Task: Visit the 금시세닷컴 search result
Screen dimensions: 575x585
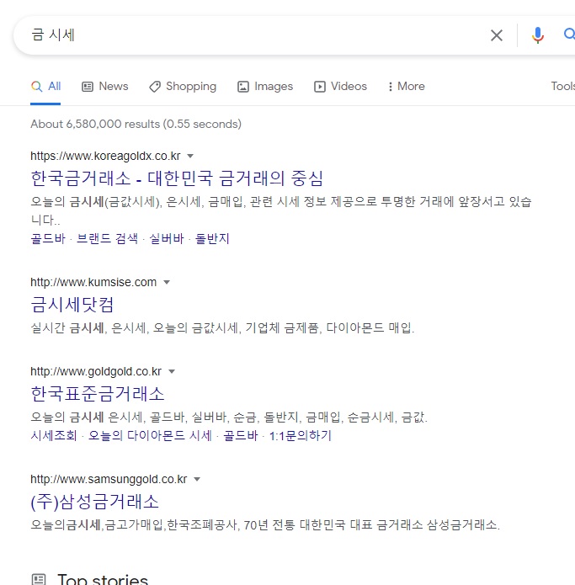Action: 72,305
